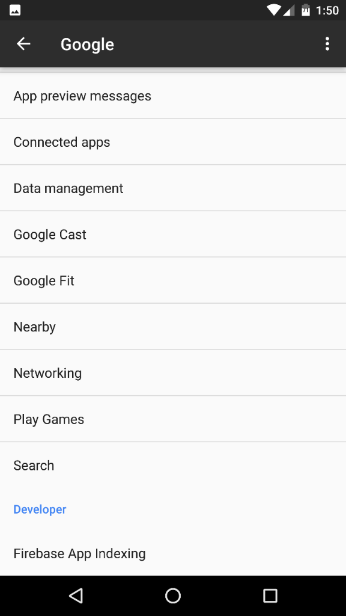
Task: Tap the Wi-Fi status icon
Action: tap(273, 10)
